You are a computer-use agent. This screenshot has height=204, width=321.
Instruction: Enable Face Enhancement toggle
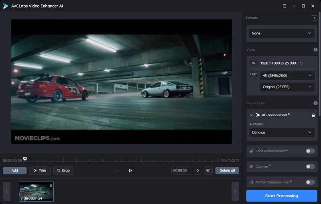pos(310,151)
